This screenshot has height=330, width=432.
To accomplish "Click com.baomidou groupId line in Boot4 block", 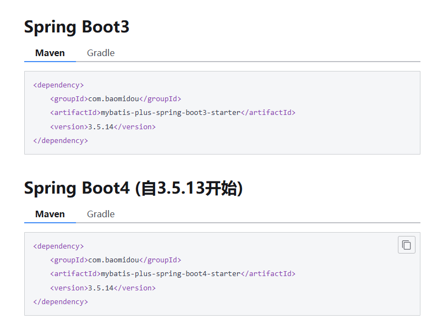I will pos(116,260).
